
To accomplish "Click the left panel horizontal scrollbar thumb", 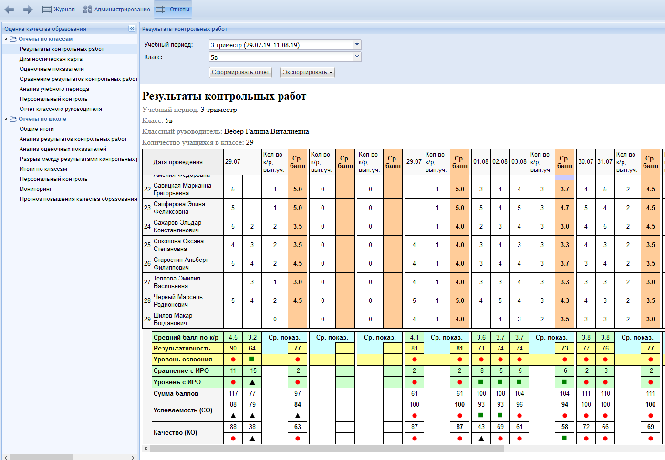I will 41,457.
